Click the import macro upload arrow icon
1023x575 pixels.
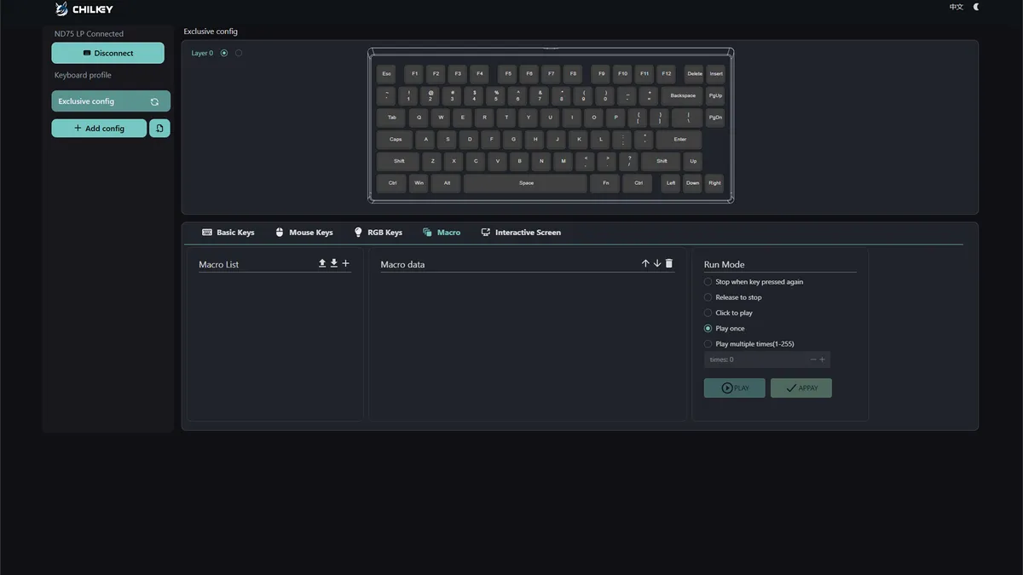(x=322, y=264)
